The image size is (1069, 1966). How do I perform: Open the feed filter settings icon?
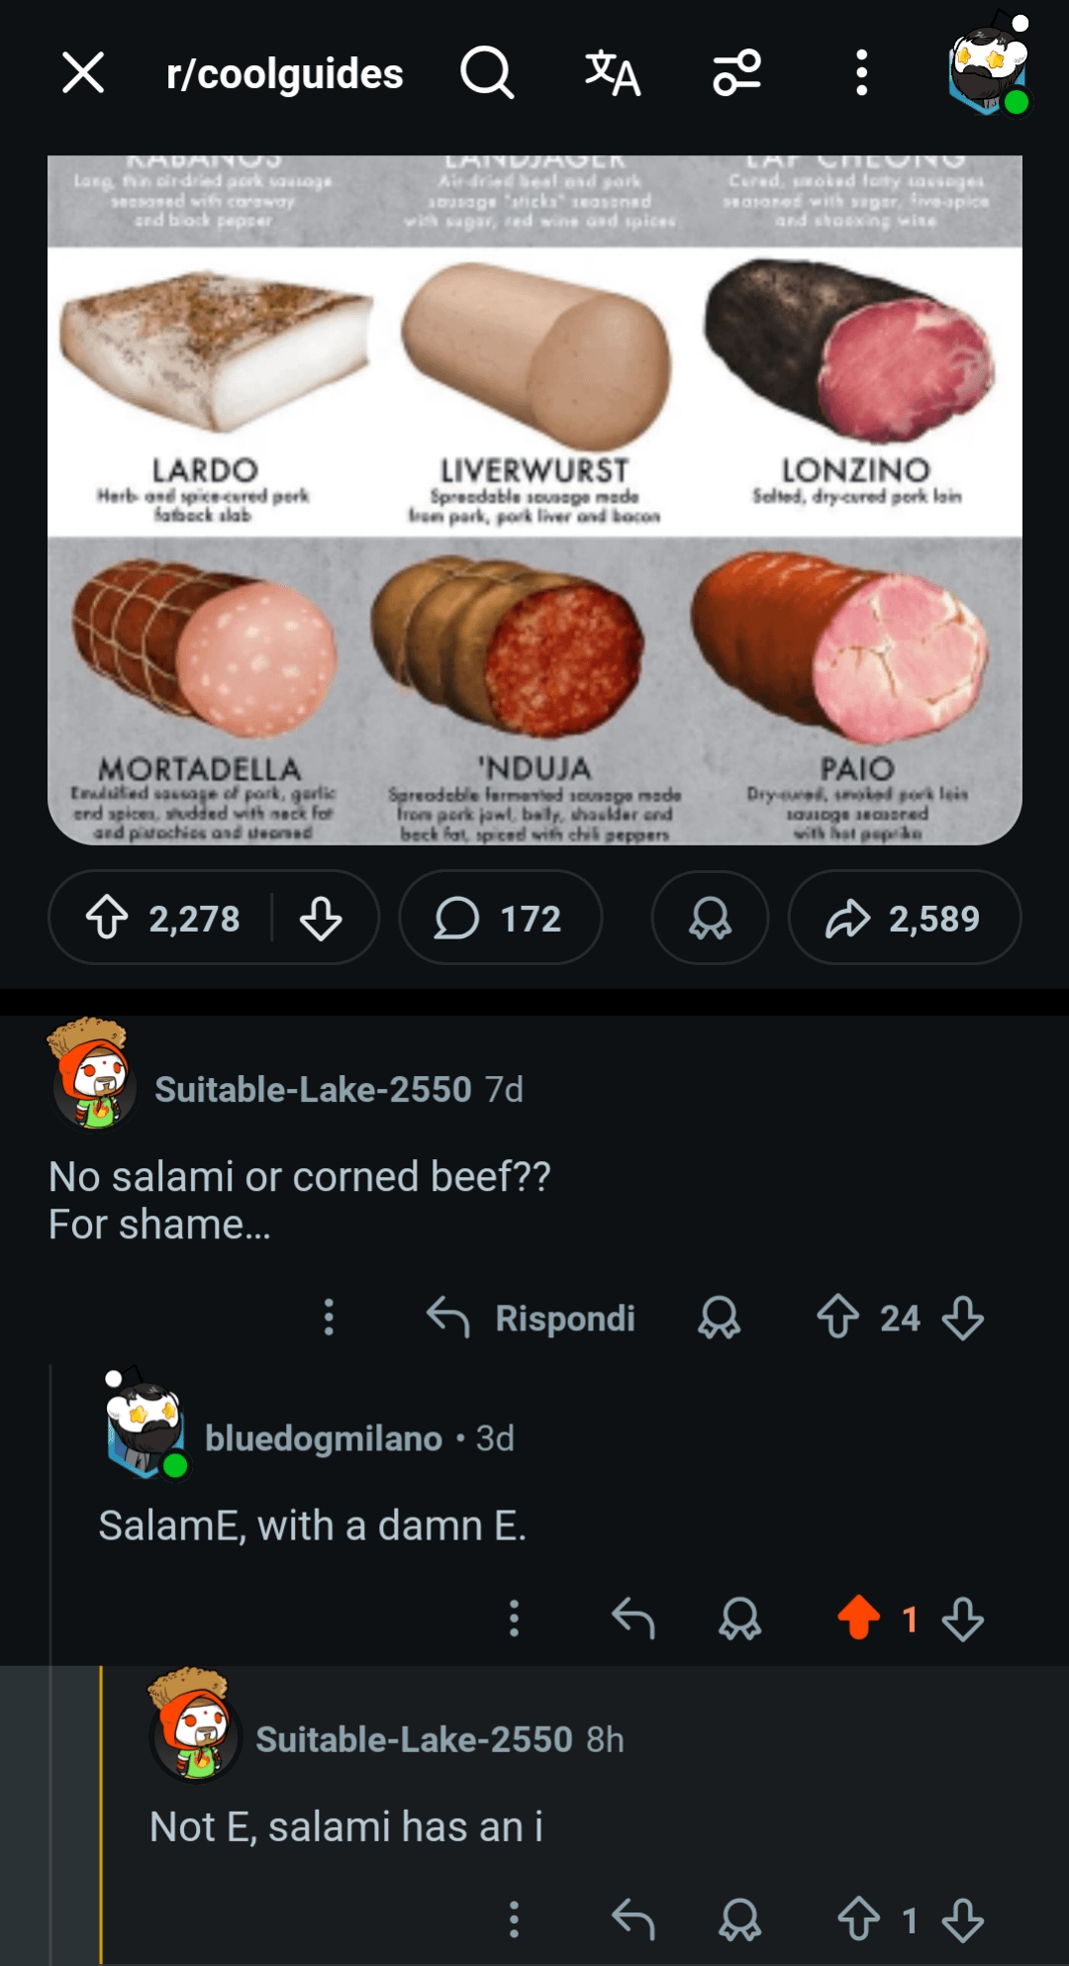[x=737, y=73]
